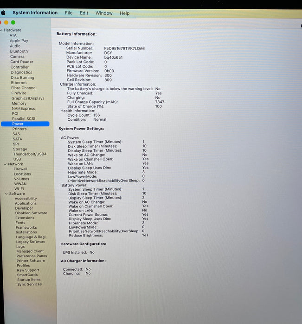Select Preference Panes in the sidebar
Viewport: 302px width, 324px height.
(32, 256)
